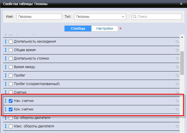187x133 pixels.
Task: Click the search magnifier icon
Action: [x=135, y=17]
